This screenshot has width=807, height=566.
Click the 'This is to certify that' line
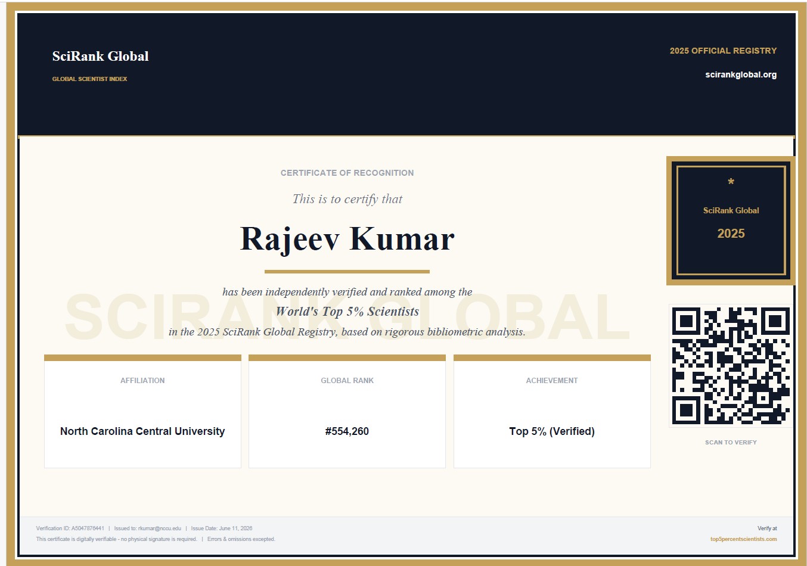point(347,199)
